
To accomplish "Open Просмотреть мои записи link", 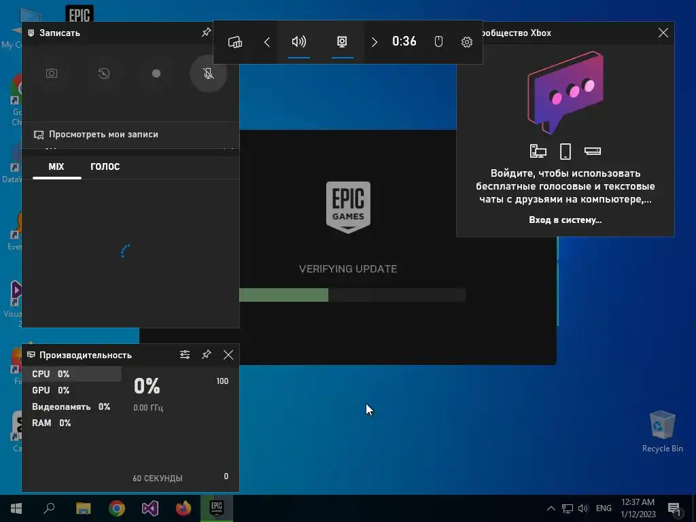I will point(97,135).
